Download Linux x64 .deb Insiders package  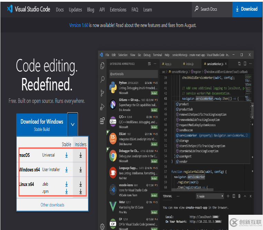pyautogui.click(x=81, y=184)
